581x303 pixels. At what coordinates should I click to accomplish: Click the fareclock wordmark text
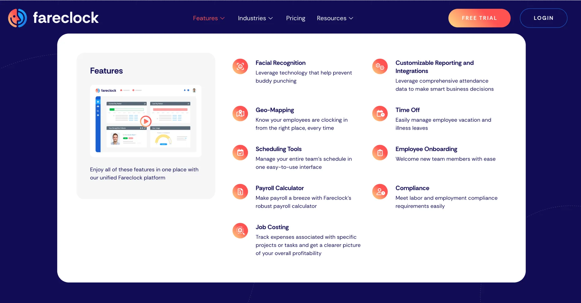pyautogui.click(x=66, y=18)
